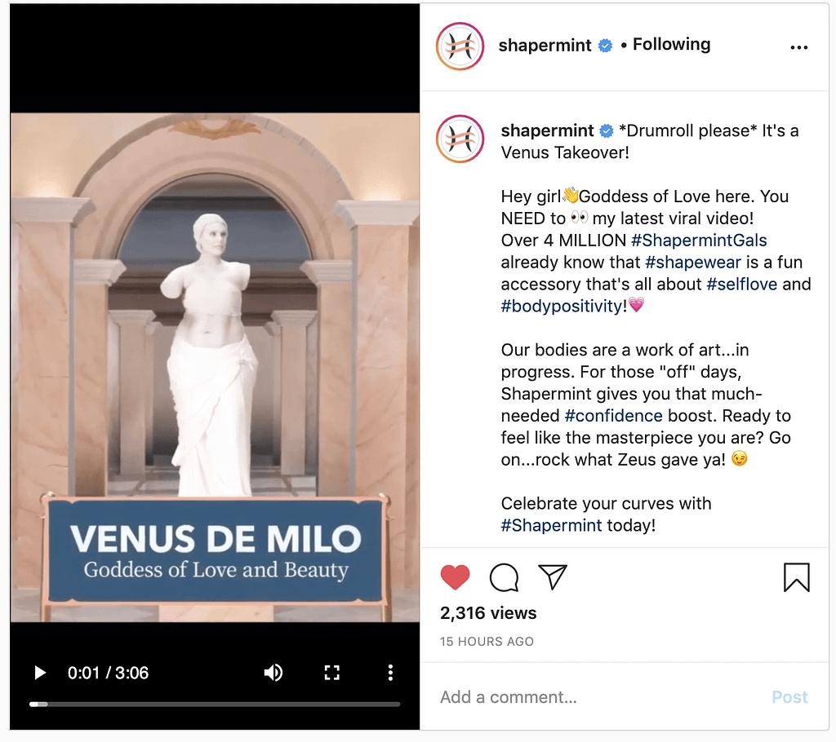Click the 15 hours ago timestamp
This screenshot has height=742, width=836.
[487, 642]
